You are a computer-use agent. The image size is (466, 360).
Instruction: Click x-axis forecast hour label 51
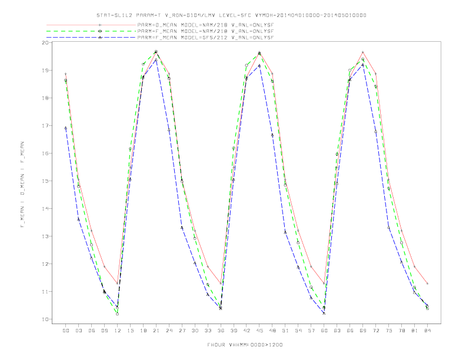pyautogui.click(x=285, y=331)
